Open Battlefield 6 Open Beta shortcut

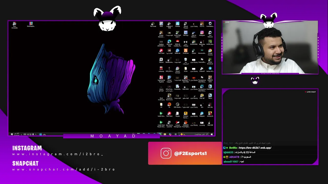coord(186,79)
